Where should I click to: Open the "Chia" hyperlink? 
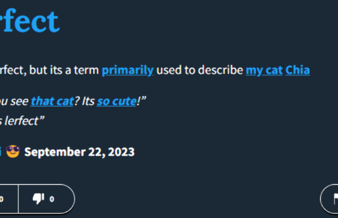point(297,70)
